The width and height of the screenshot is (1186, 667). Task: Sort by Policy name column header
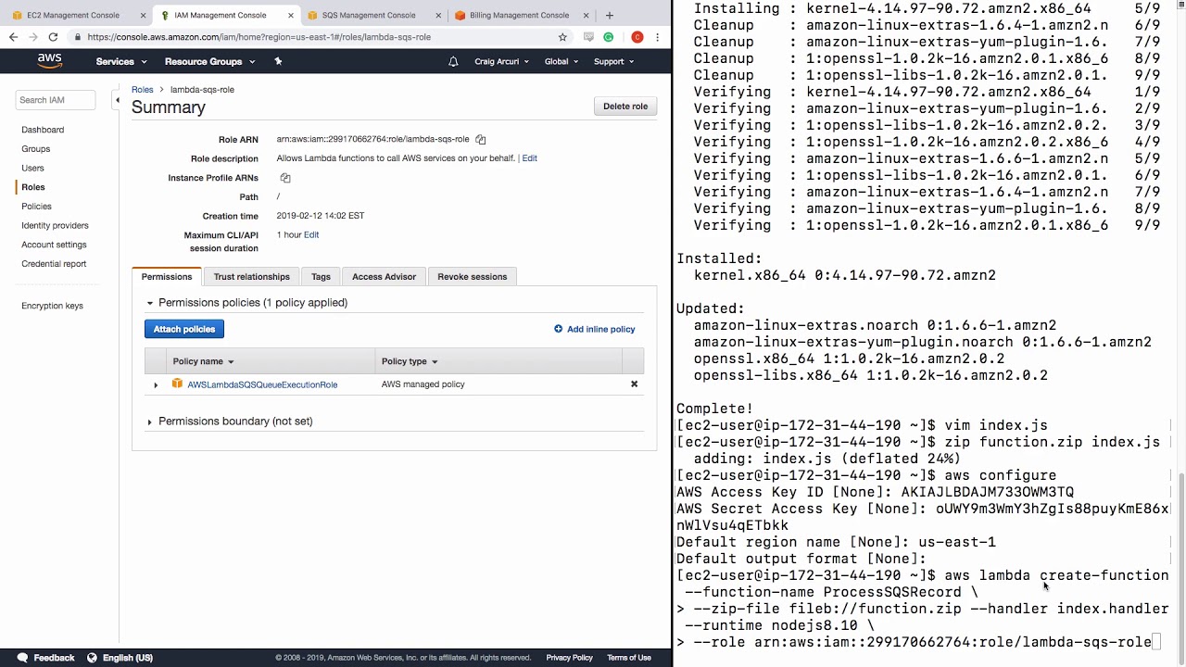click(203, 361)
